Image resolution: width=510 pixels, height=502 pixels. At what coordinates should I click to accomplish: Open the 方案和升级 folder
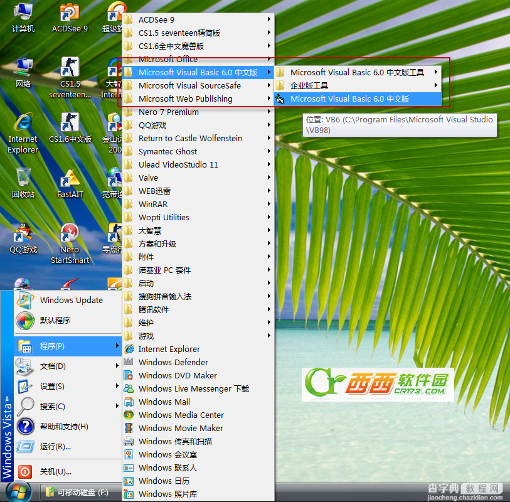(x=198, y=243)
